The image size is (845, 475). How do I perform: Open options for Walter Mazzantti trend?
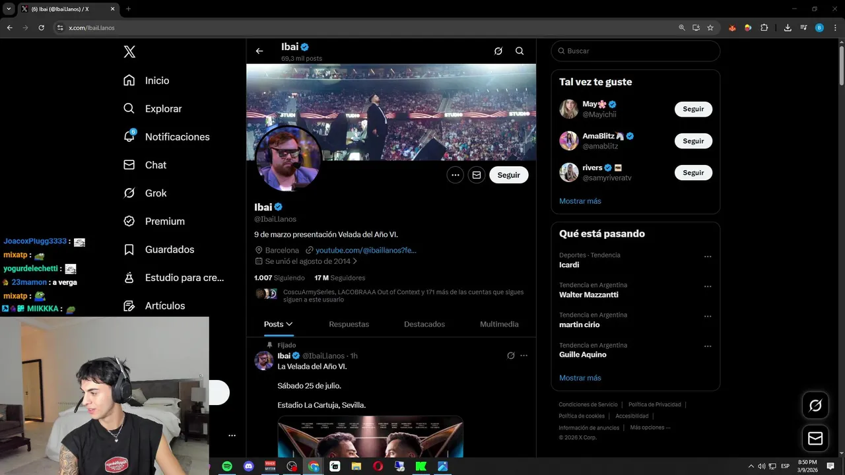(708, 286)
